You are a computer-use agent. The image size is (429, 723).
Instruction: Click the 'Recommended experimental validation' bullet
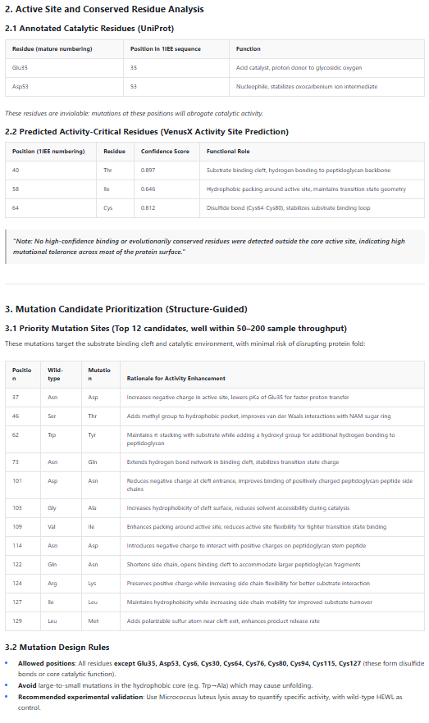pos(210,703)
